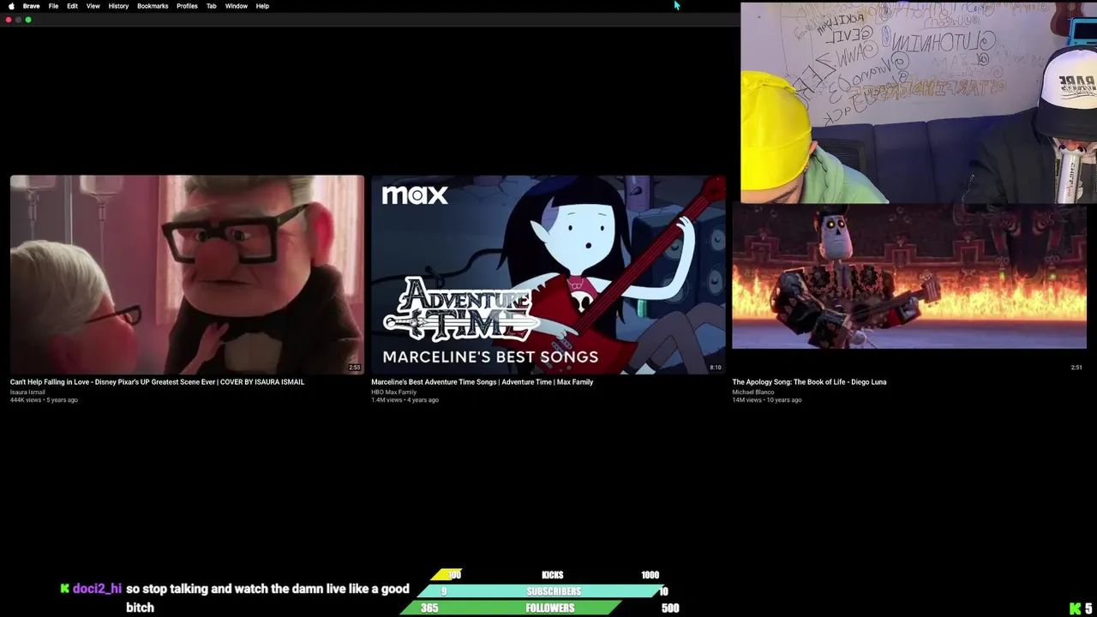Visit the Michael Blanco channel
1097x617 pixels.
tap(752, 392)
